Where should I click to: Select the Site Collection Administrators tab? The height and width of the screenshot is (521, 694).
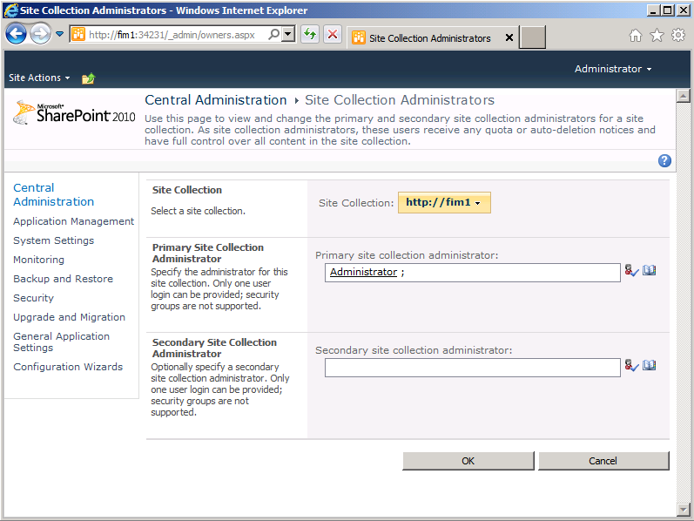click(x=429, y=38)
